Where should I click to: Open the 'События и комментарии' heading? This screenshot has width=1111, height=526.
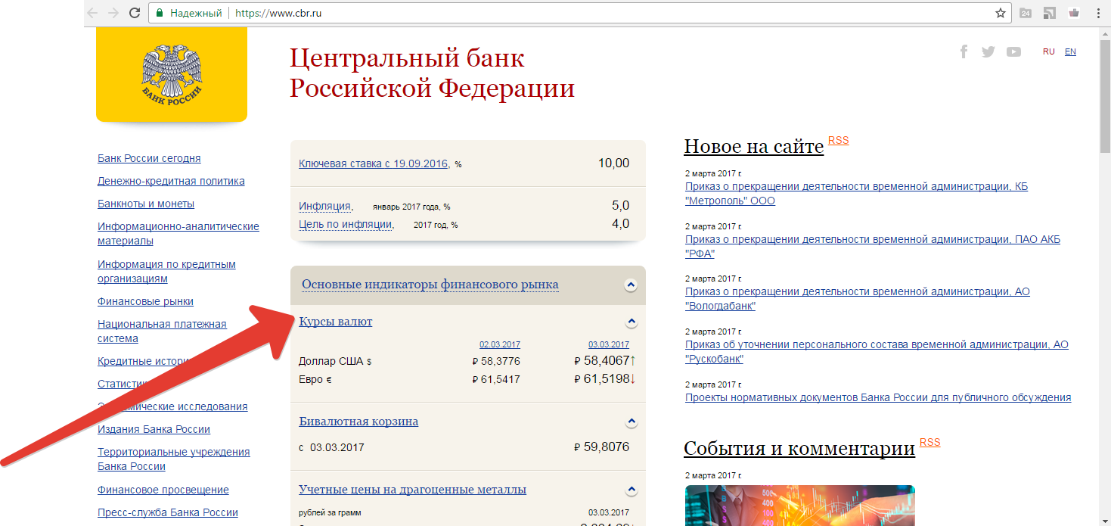799,448
